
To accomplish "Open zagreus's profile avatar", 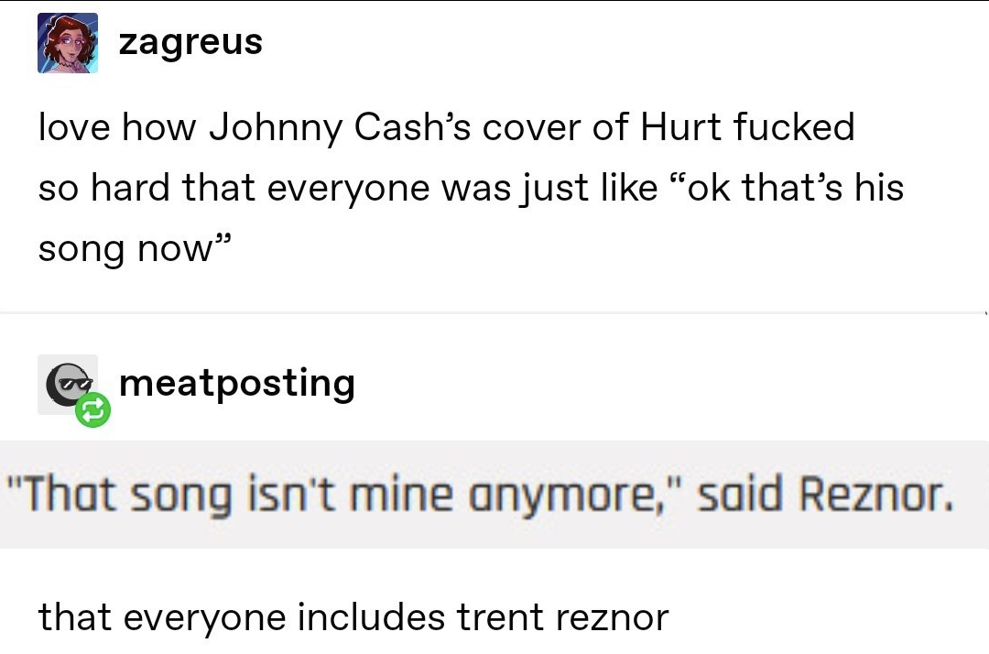I will pos(68,43).
